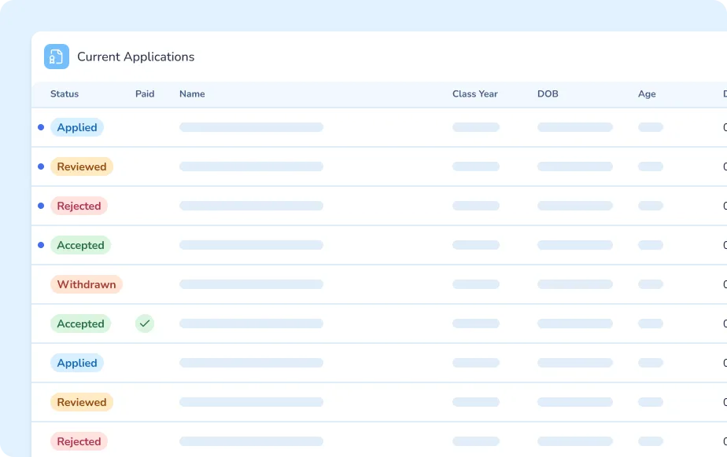Select the first Reviewed status badge
The height and width of the screenshot is (457, 727).
[82, 166]
